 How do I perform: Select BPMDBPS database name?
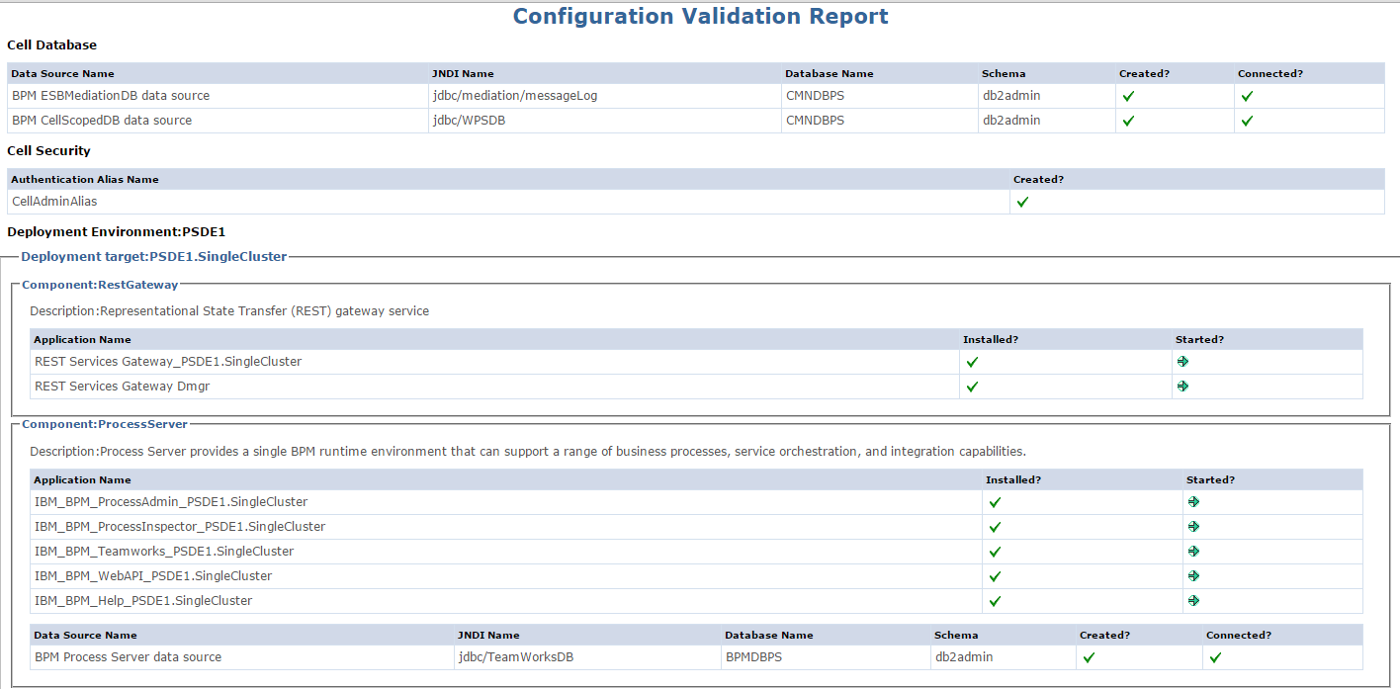point(754,657)
